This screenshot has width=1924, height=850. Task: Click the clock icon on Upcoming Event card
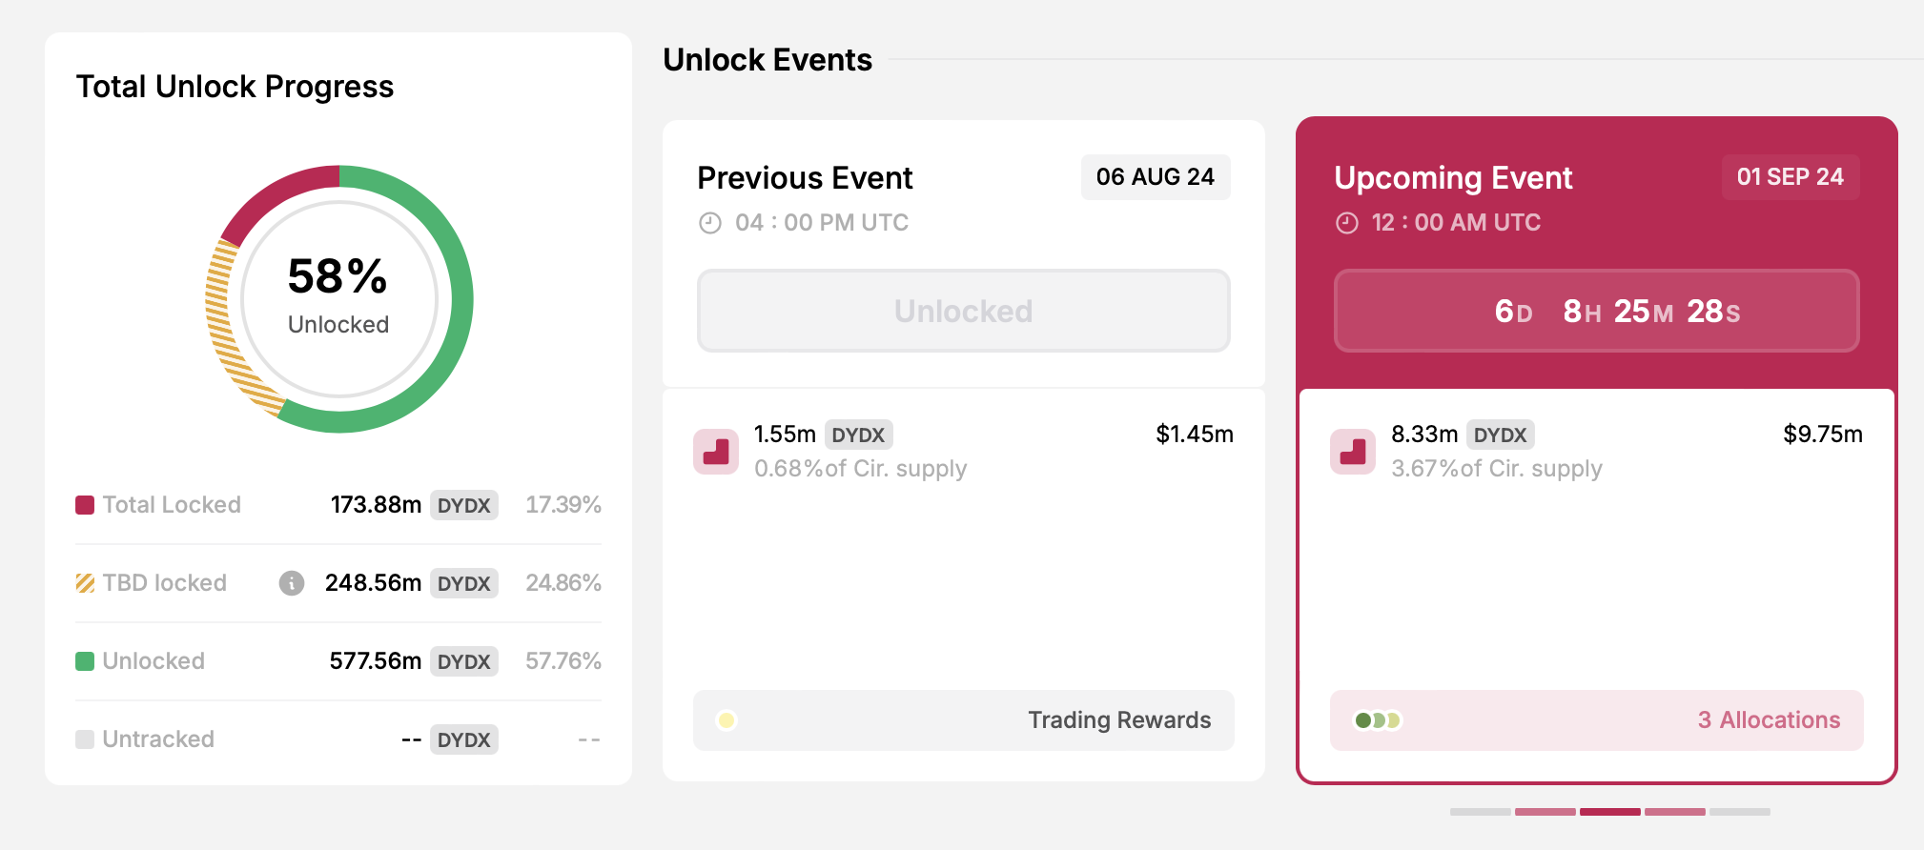tap(1346, 222)
